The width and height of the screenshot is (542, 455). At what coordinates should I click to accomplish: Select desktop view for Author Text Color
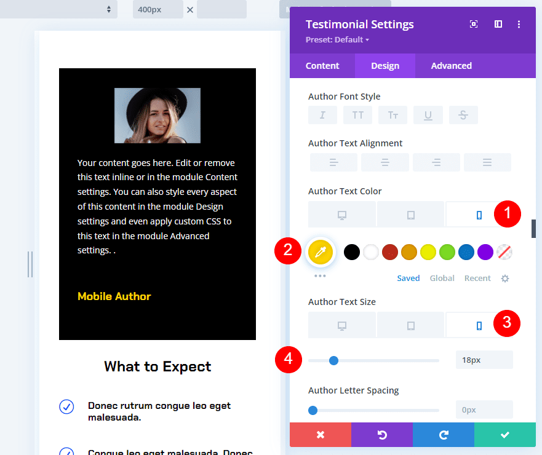[x=342, y=215]
